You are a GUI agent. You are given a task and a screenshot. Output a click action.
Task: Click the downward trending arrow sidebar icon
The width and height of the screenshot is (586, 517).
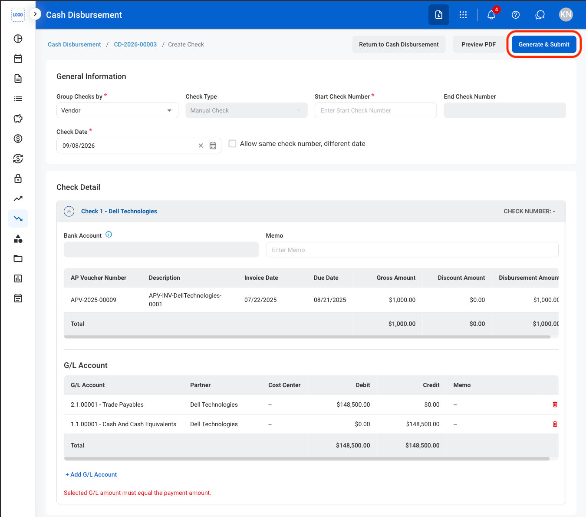[x=18, y=219]
